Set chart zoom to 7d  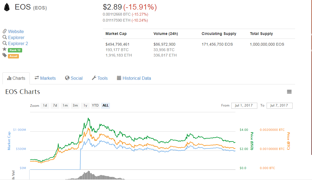tap(55, 105)
